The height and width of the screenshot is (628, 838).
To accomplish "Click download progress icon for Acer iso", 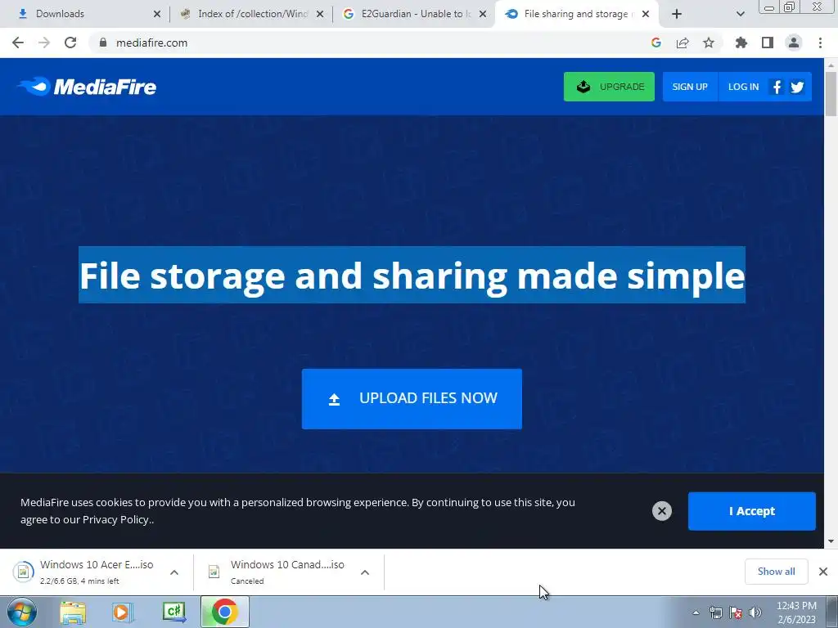I will tap(23, 572).
